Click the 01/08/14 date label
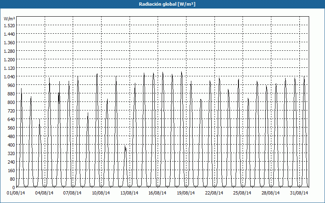Image resolution: width=325 pixels, height=203 pixels. 16,193
